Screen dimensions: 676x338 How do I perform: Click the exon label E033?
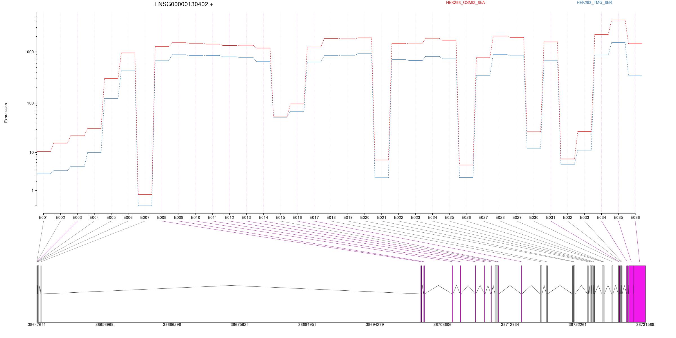tap(584, 217)
